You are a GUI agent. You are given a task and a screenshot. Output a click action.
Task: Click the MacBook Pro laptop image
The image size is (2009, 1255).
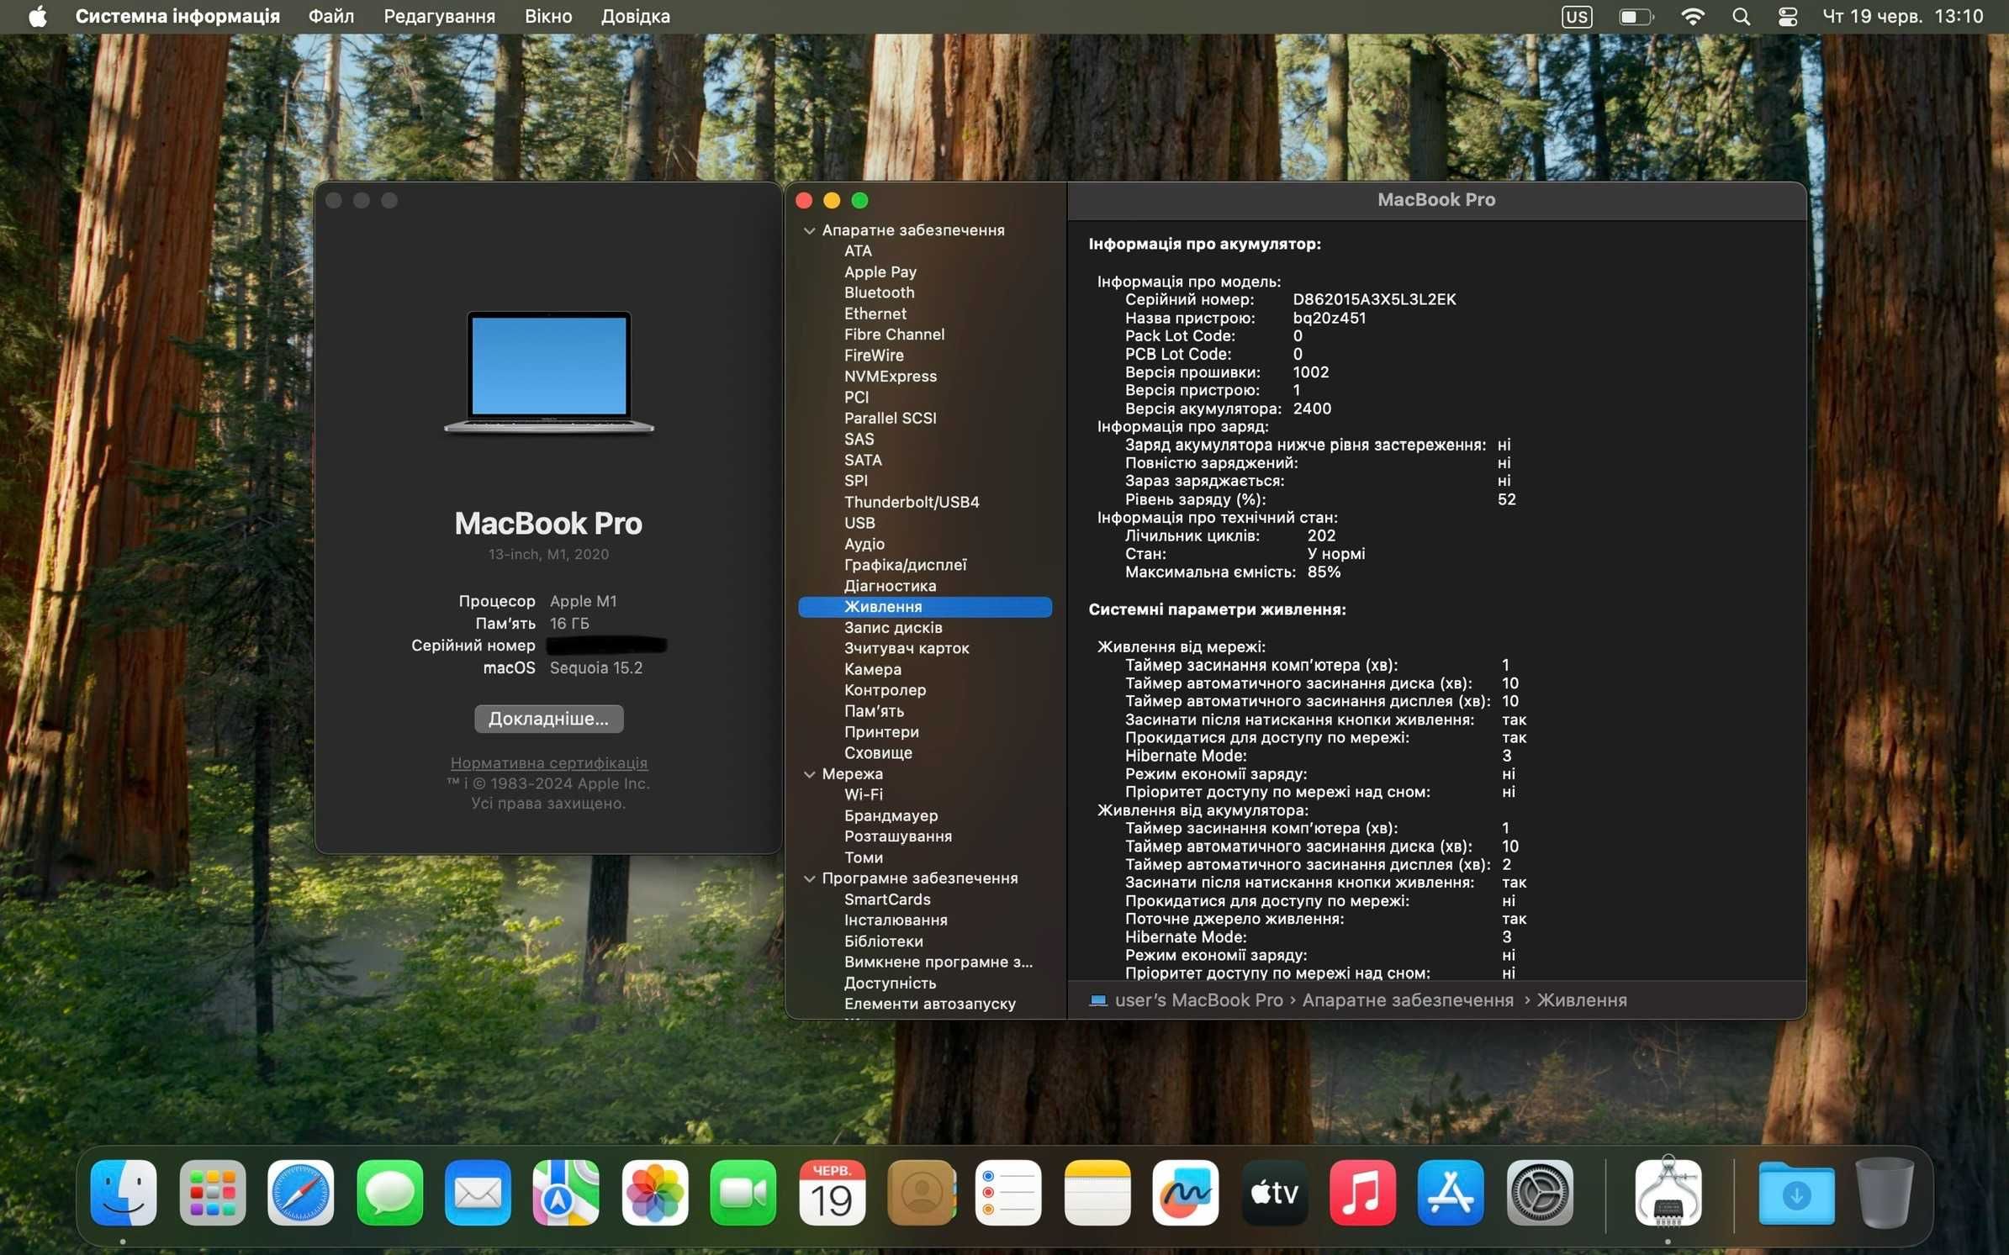click(x=548, y=372)
